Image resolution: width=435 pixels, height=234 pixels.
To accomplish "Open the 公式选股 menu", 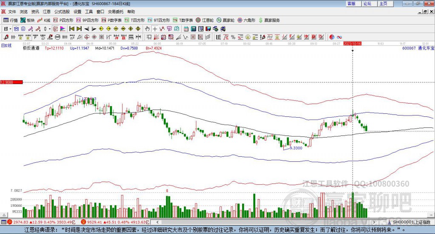I will coord(62,11).
